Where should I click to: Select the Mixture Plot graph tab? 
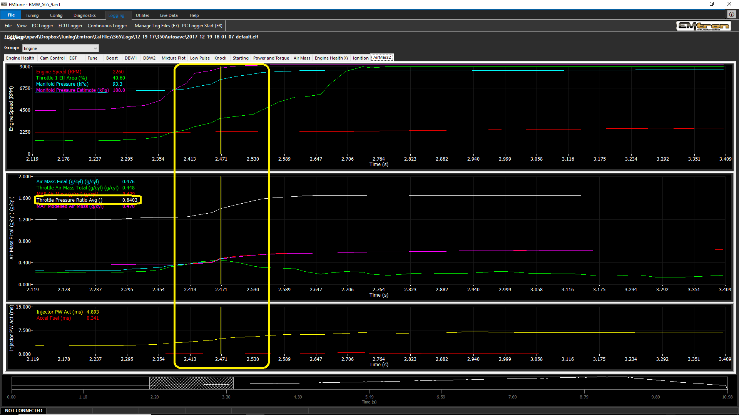point(174,58)
